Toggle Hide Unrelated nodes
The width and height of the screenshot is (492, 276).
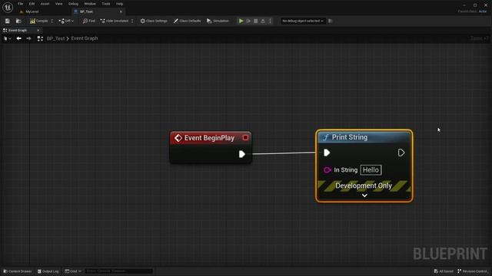click(x=115, y=21)
